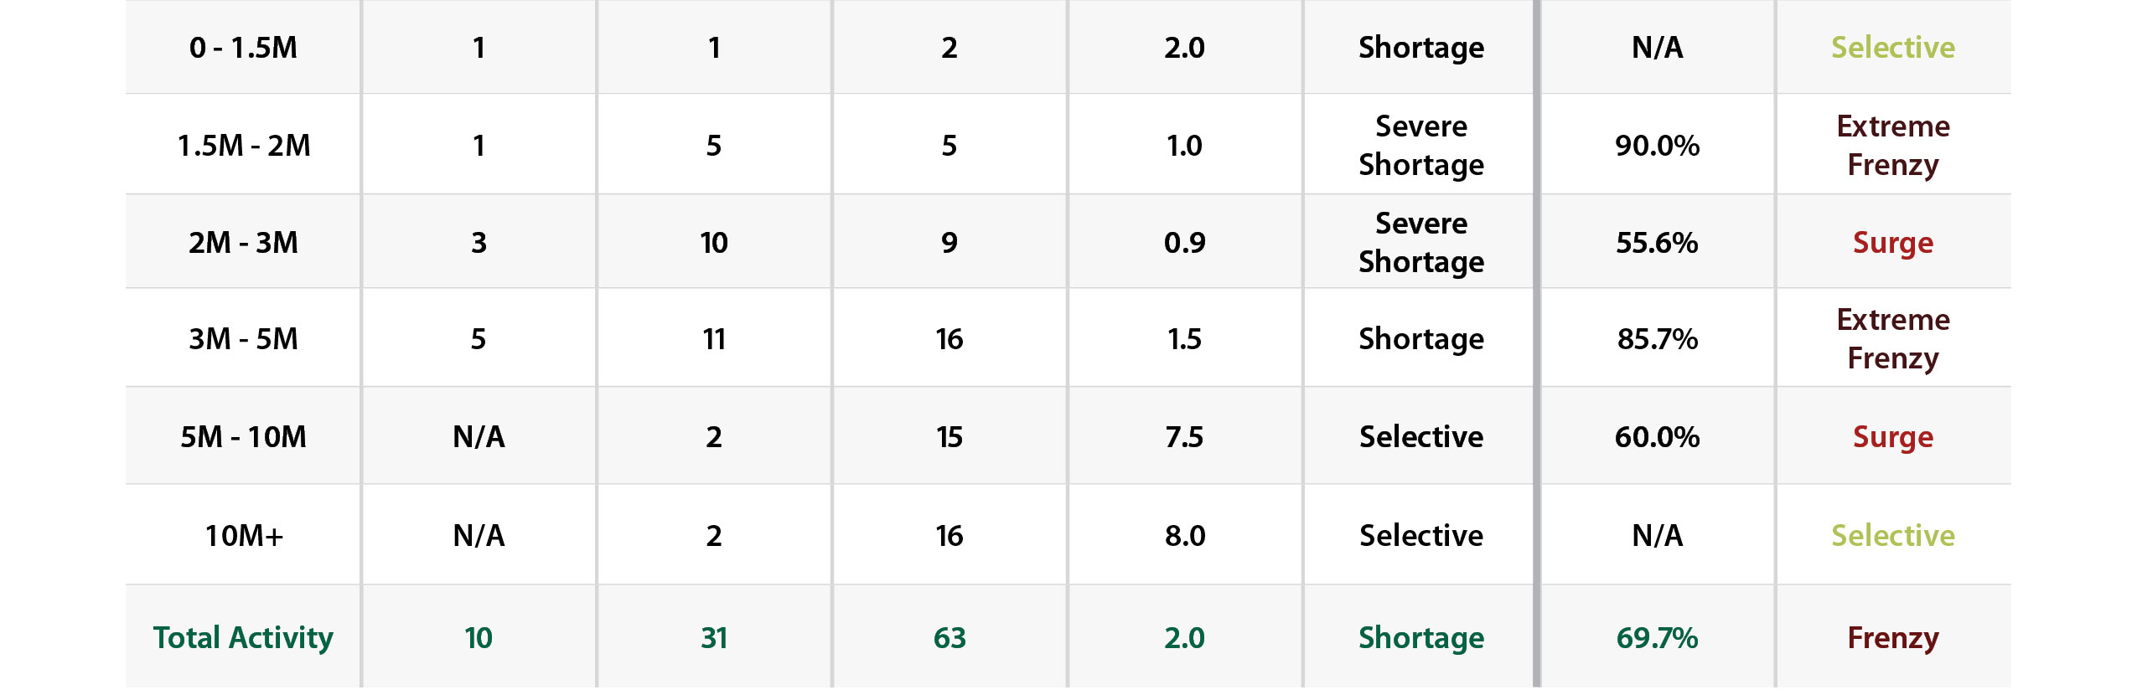The height and width of the screenshot is (695, 2137).
Task: Click the green total value 63
Action: [949, 638]
